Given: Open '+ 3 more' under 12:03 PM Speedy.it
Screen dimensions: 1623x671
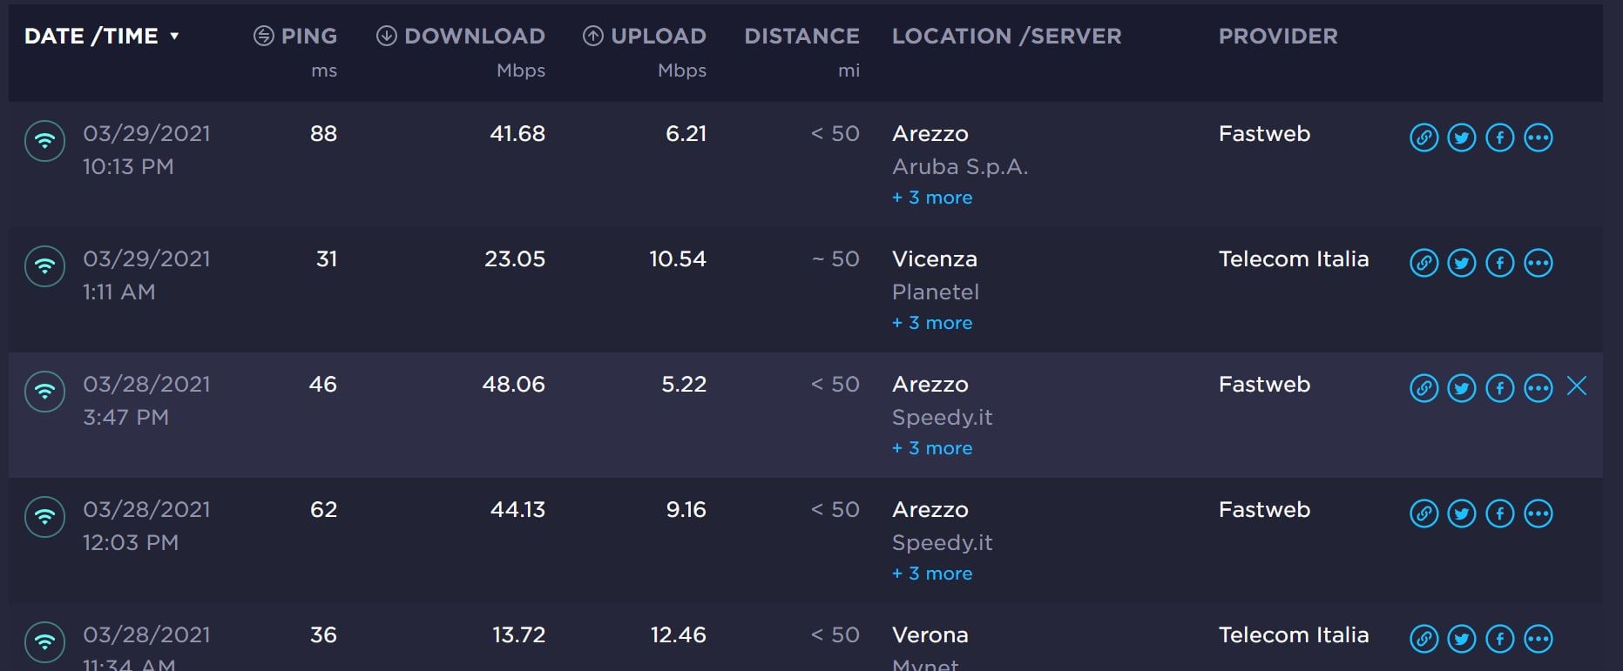Looking at the screenshot, I should (x=932, y=574).
